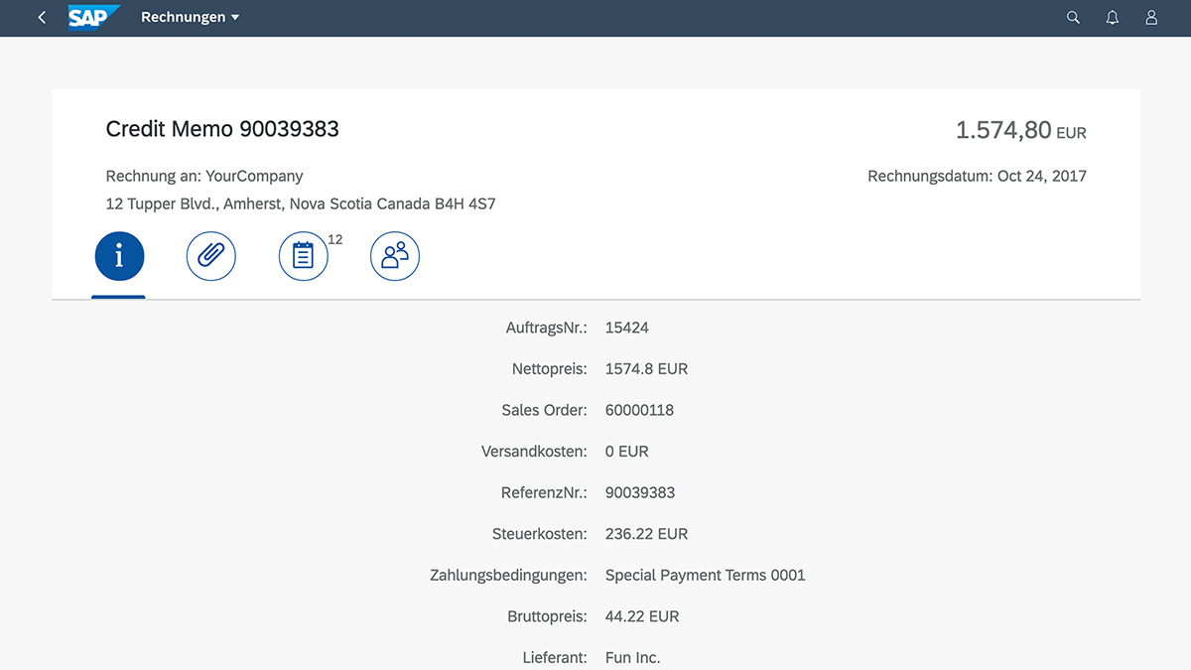Switch to the contacts people tab
1191x670 pixels.
pyautogui.click(x=395, y=257)
